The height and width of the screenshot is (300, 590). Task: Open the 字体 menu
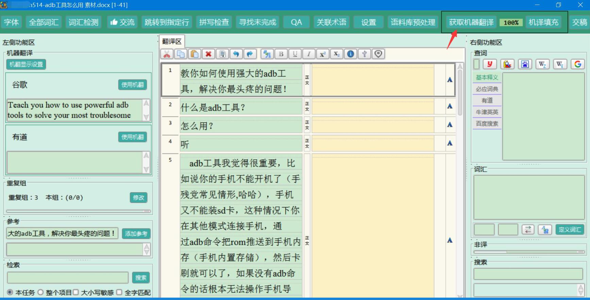12,22
